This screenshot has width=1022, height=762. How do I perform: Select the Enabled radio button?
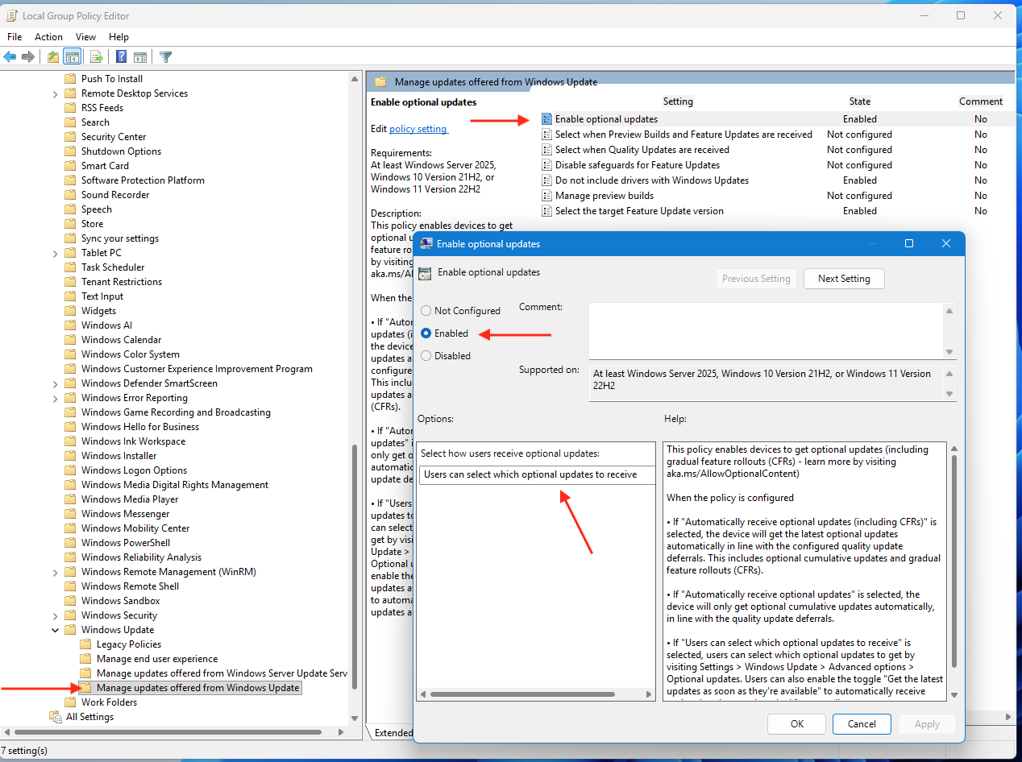click(426, 333)
